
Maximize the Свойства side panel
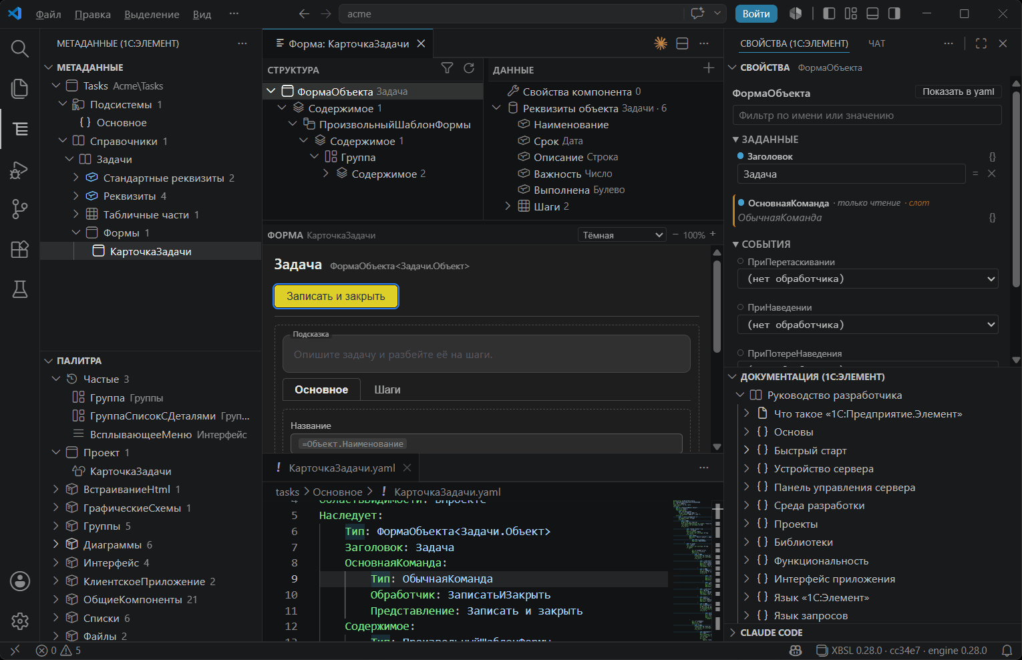(x=981, y=43)
